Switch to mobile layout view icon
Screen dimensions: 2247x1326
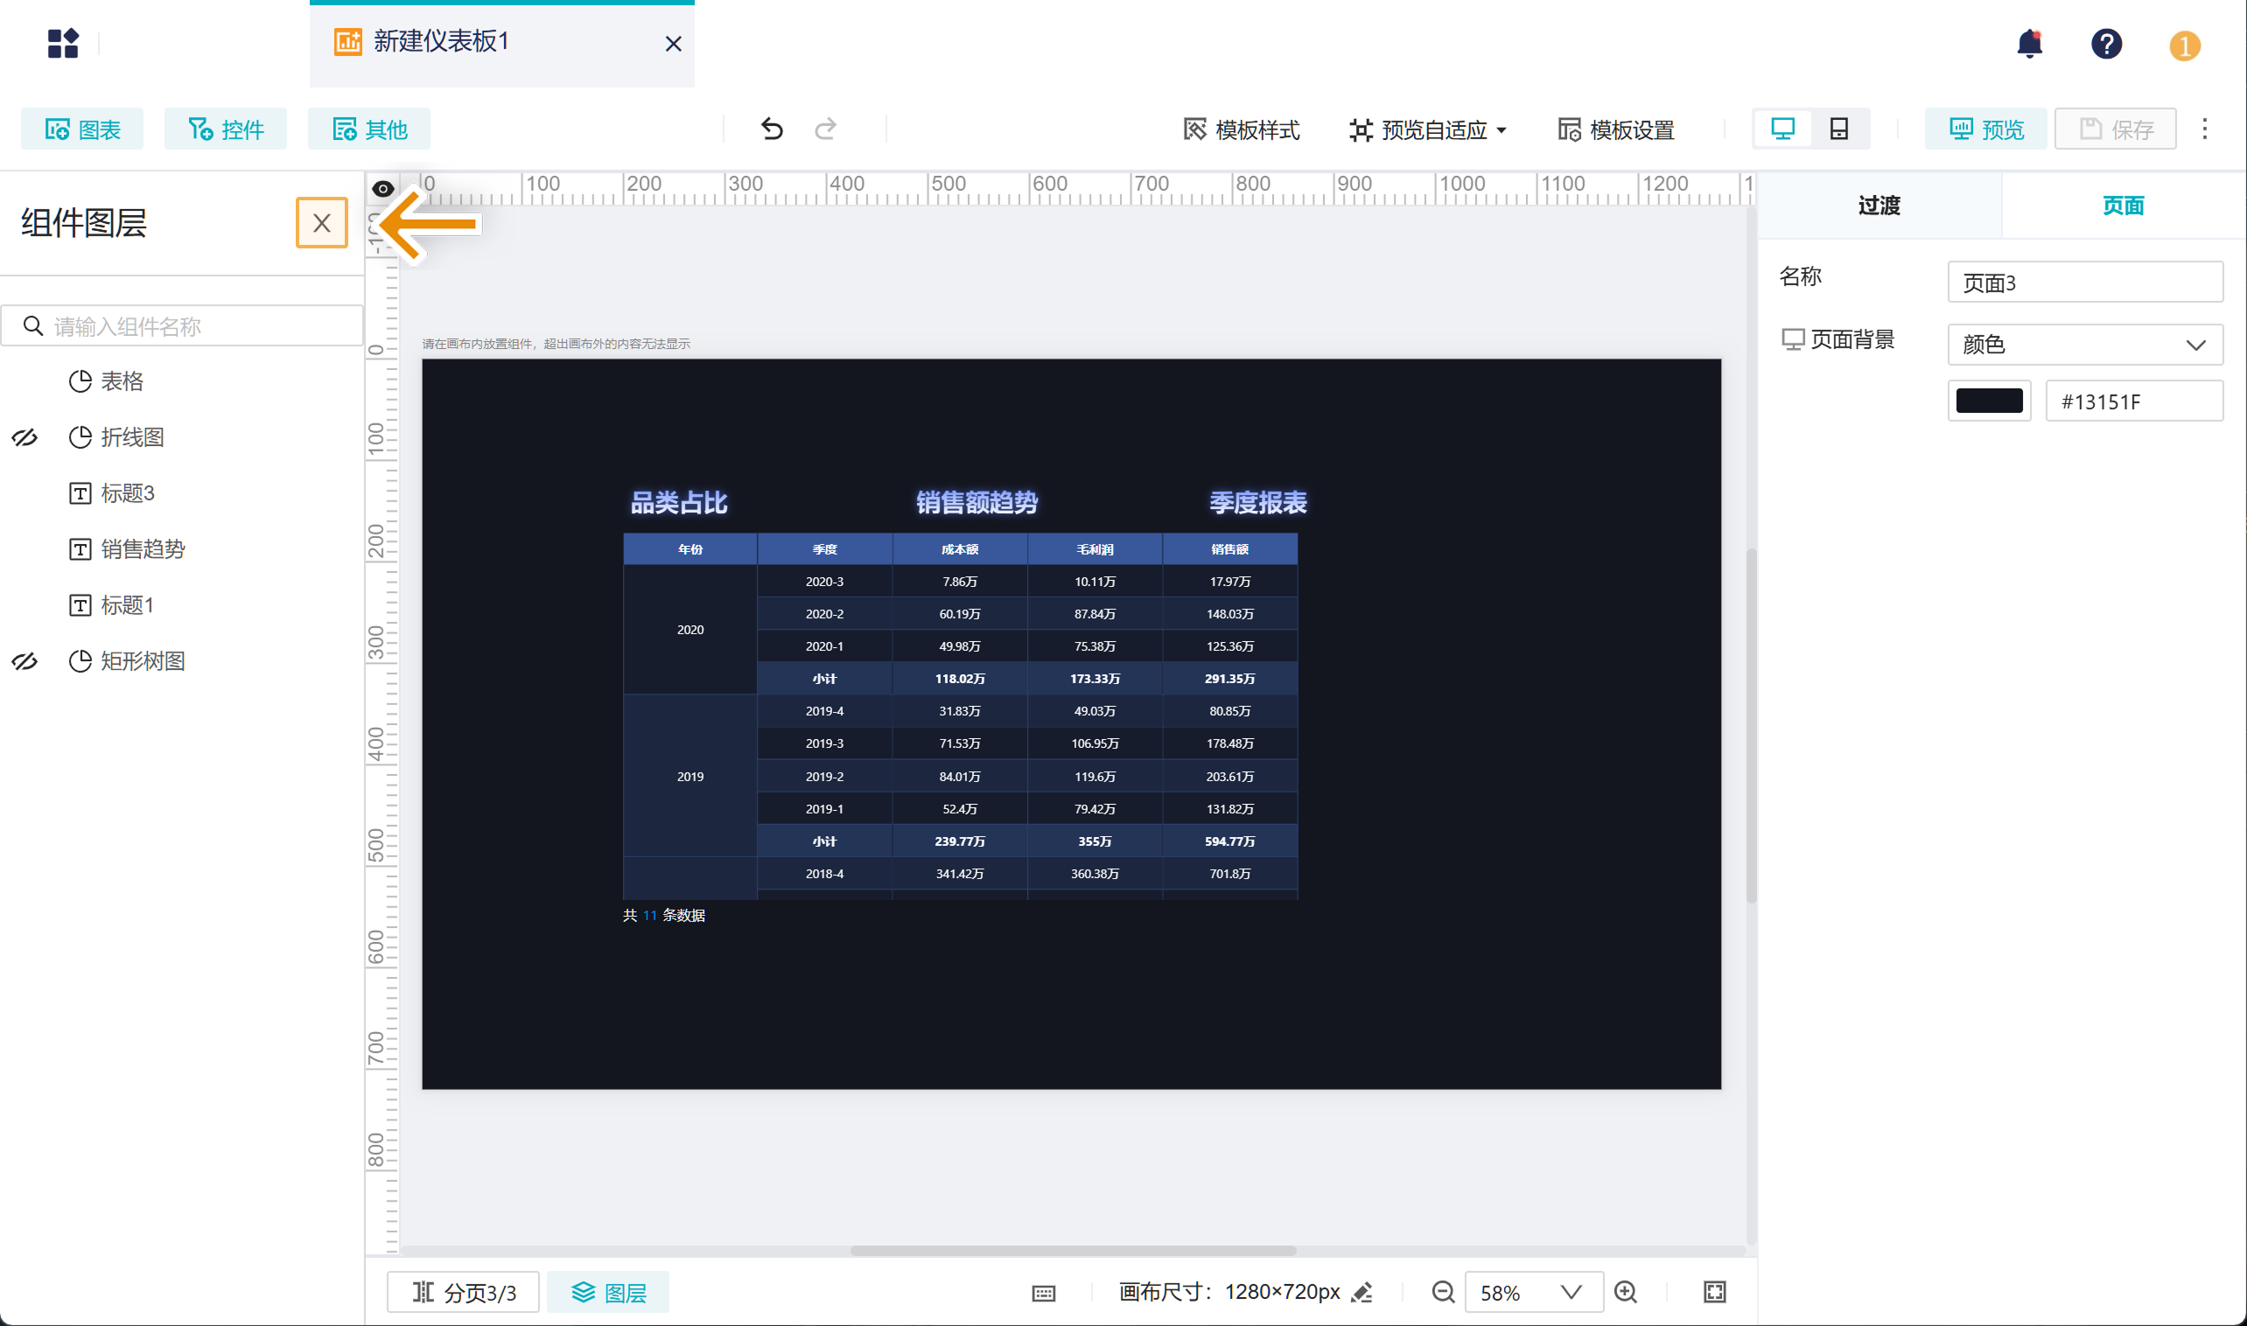(1838, 129)
